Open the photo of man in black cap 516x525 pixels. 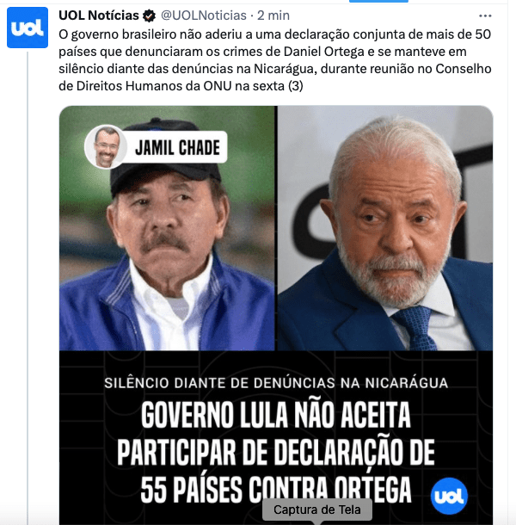pyautogui.click(x=167, y=228)
